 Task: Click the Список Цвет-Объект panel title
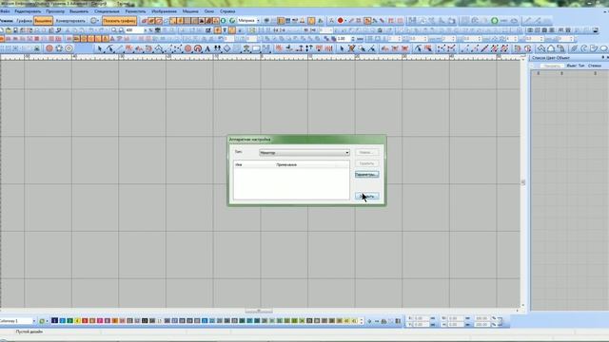click(551, 58)
